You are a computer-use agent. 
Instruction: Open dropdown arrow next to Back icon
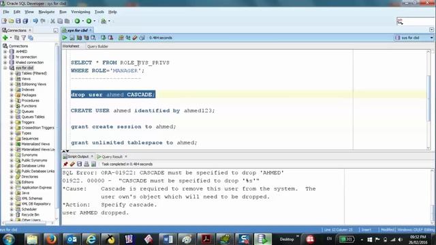[82, 21]
